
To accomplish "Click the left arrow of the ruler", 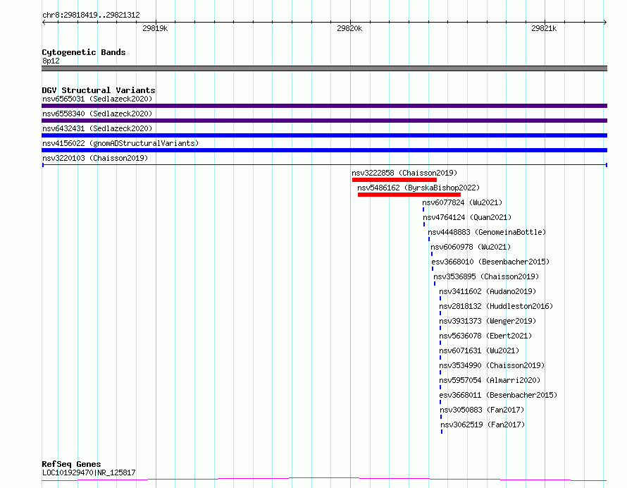I will (44, 23).
